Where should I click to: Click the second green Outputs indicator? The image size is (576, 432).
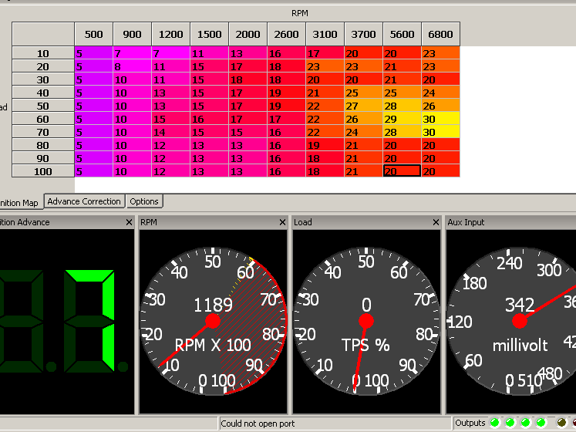[510, 423]
